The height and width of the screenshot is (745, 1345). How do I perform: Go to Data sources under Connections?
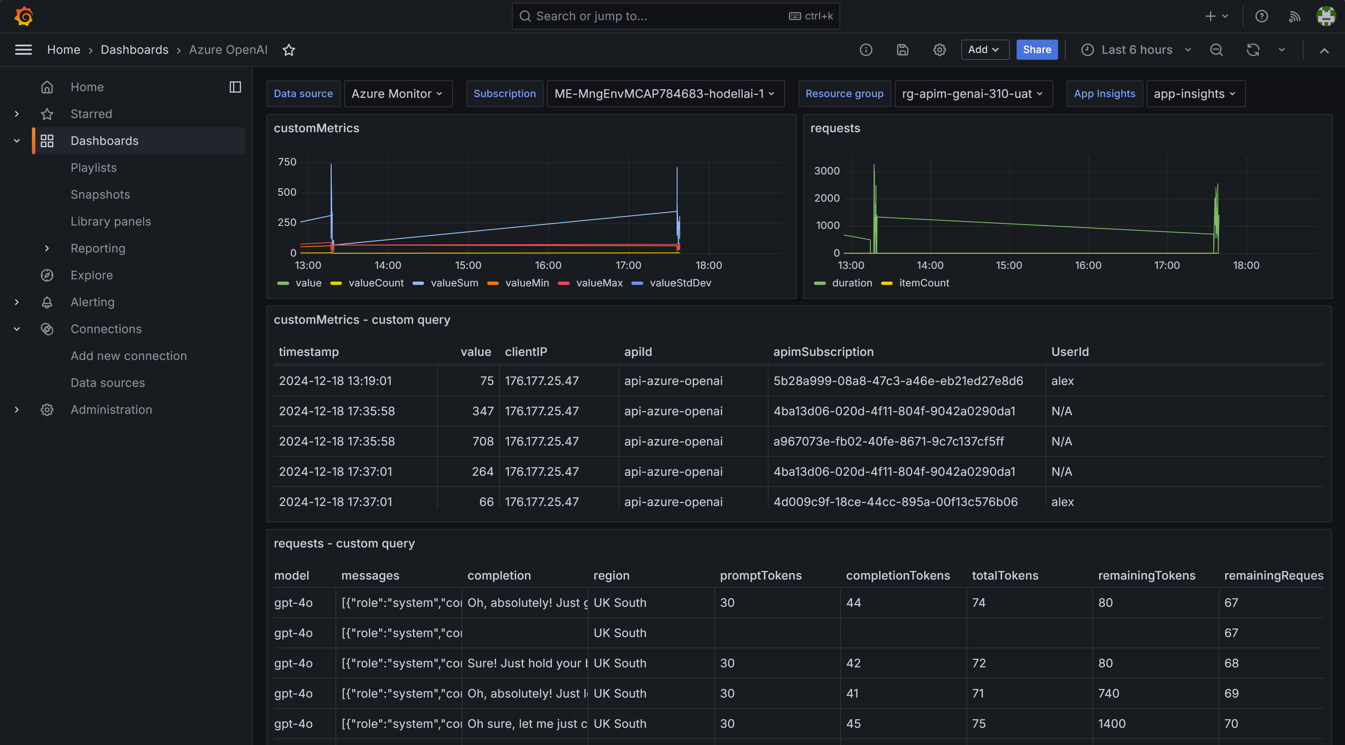point(108,382)
